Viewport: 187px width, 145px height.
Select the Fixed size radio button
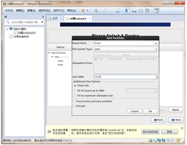coord(75,86)
